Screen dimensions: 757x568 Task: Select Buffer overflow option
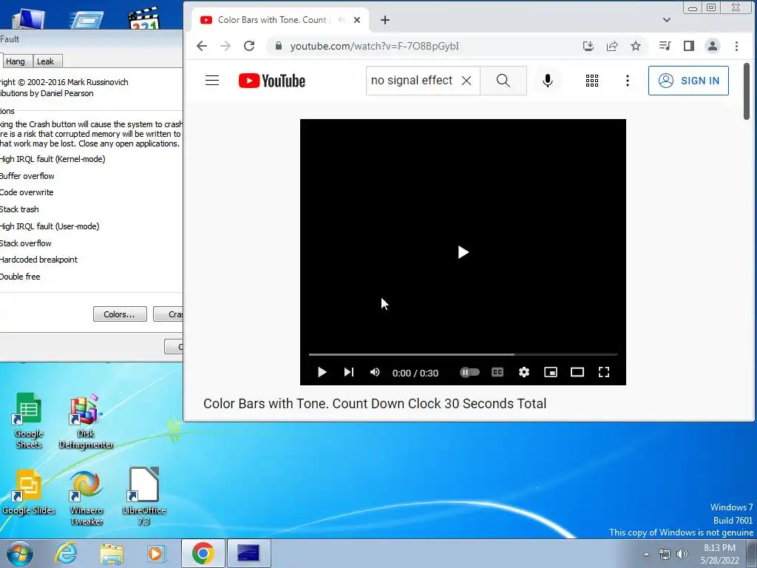click(27, 176)
